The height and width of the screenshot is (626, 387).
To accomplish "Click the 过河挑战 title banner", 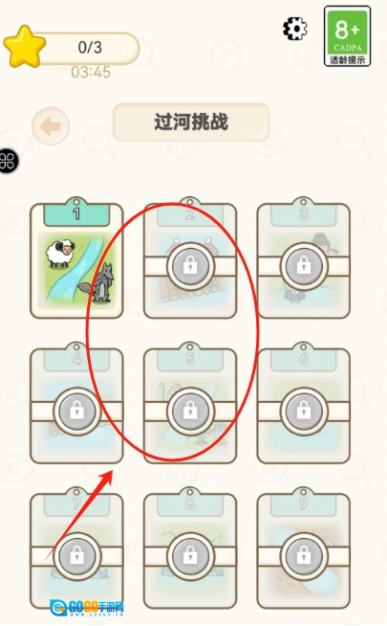I will coord(191,123).
